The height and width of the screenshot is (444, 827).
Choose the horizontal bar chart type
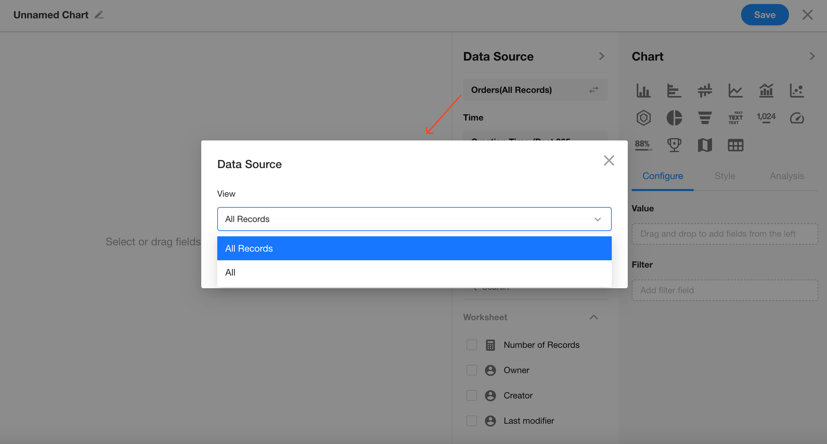coord(674,91)
